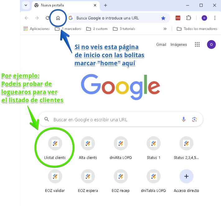Open the dniAlta LOPD shortcut
This screenshot has height=206, width=221.
pos(121,148)
